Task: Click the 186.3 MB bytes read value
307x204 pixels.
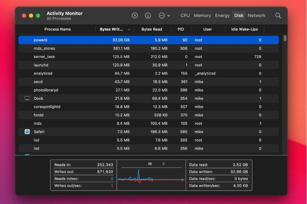Action: click(159, 132)
